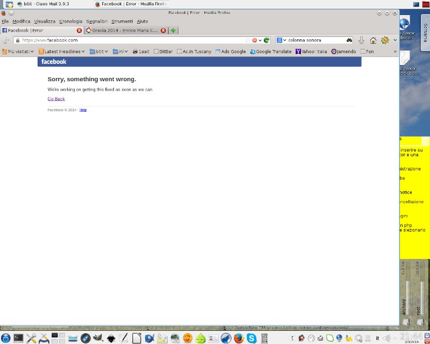Expand the Più visitati bookmarks dropdown
430x344 pixels.
(x=18, y=52)
